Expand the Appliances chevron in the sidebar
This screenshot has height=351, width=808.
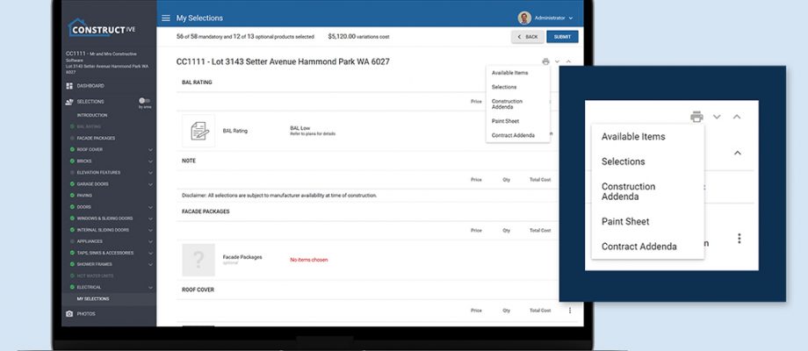click(x=150, y=241)
